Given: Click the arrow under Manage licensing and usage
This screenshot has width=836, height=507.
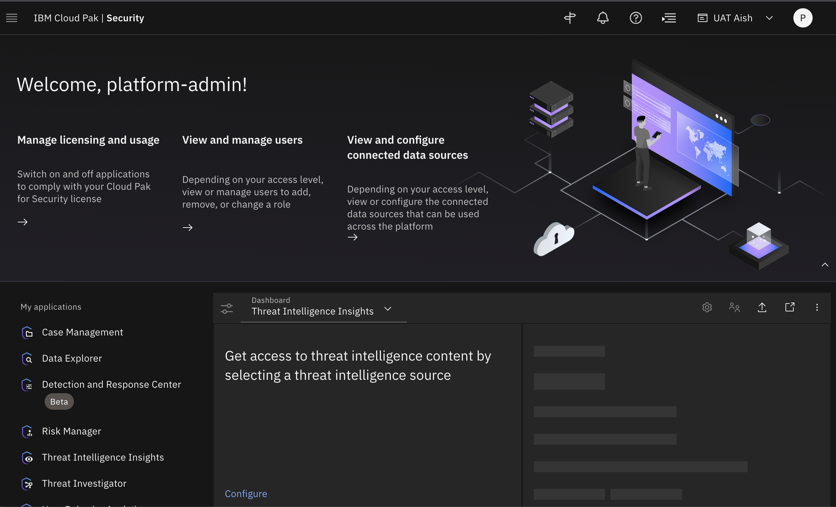Looking at the screenshot, I should click(x=23, y=222).
